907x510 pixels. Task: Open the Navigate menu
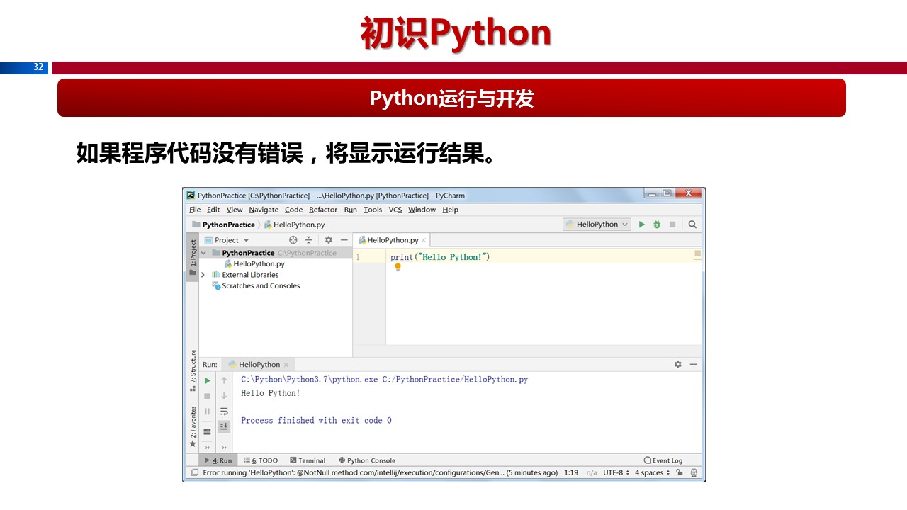click(x=264, y=210)
